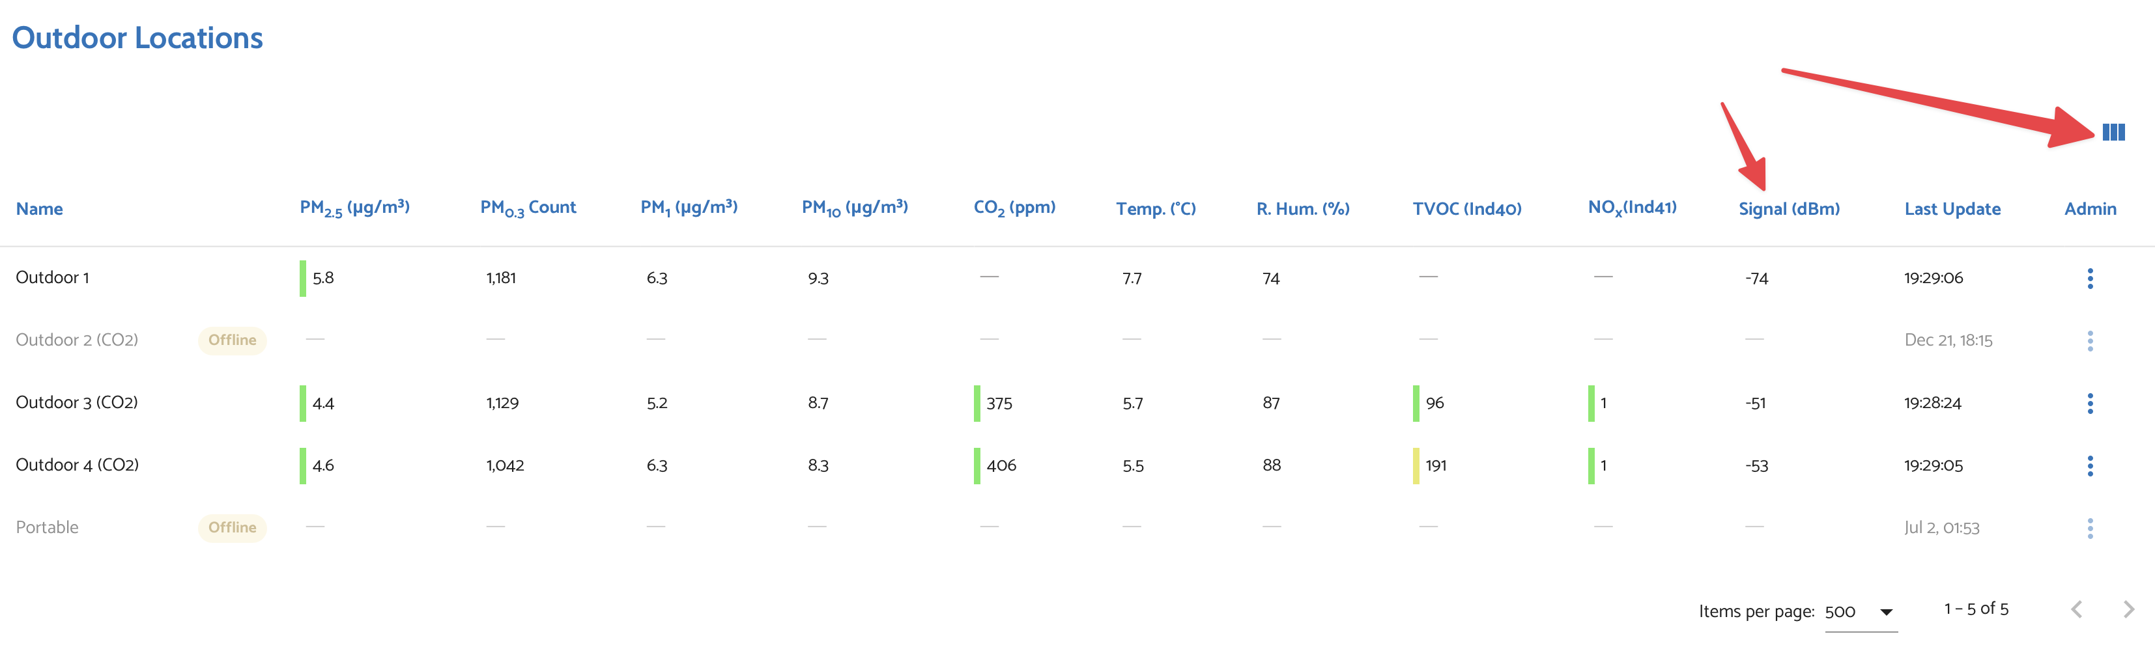Viewport: 2155px width, 647px height.
Task: Open the Outdoor 3 (CO2) location
Action: pyautogui.click(x=77, y=402)
